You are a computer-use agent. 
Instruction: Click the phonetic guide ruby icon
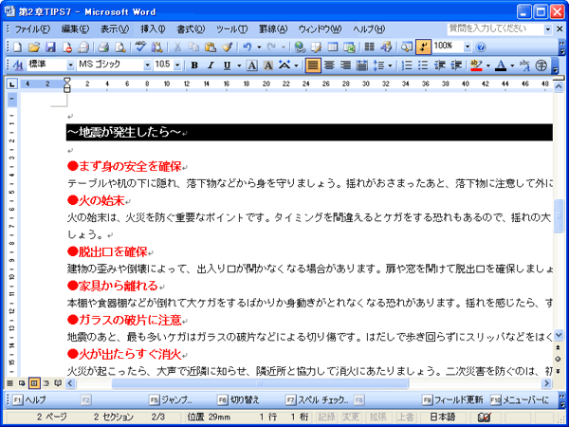pos(524,65)
